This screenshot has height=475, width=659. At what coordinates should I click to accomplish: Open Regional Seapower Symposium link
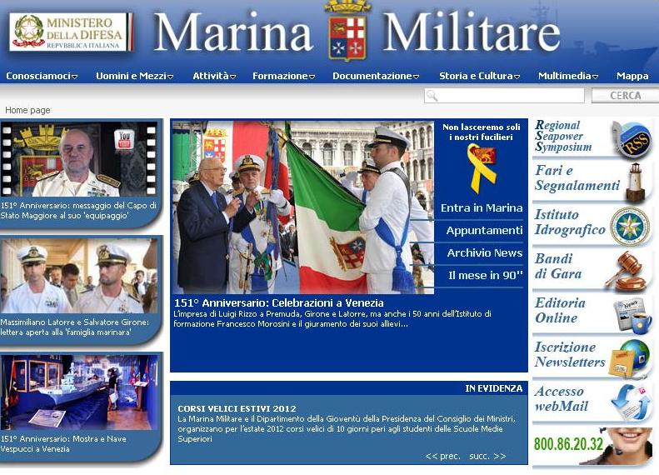coord(563,136)
